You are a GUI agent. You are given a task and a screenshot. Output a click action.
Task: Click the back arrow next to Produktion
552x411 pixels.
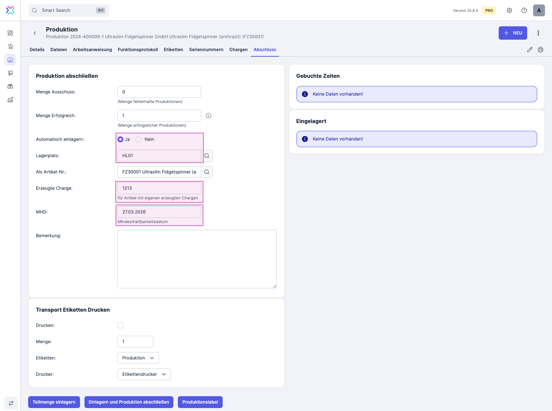tap(35, 33)
